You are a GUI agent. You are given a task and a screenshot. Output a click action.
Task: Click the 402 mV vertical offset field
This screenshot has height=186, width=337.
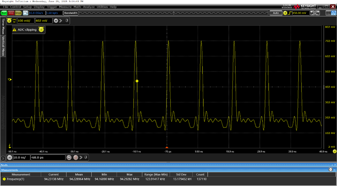[44, 21]
